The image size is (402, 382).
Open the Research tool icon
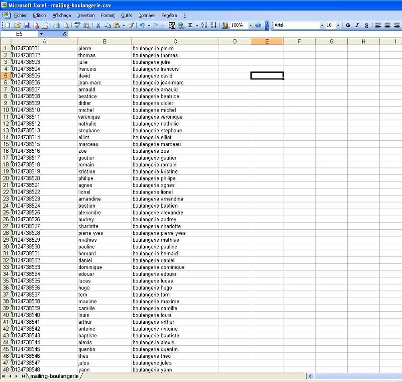click(x=87, y=25)
